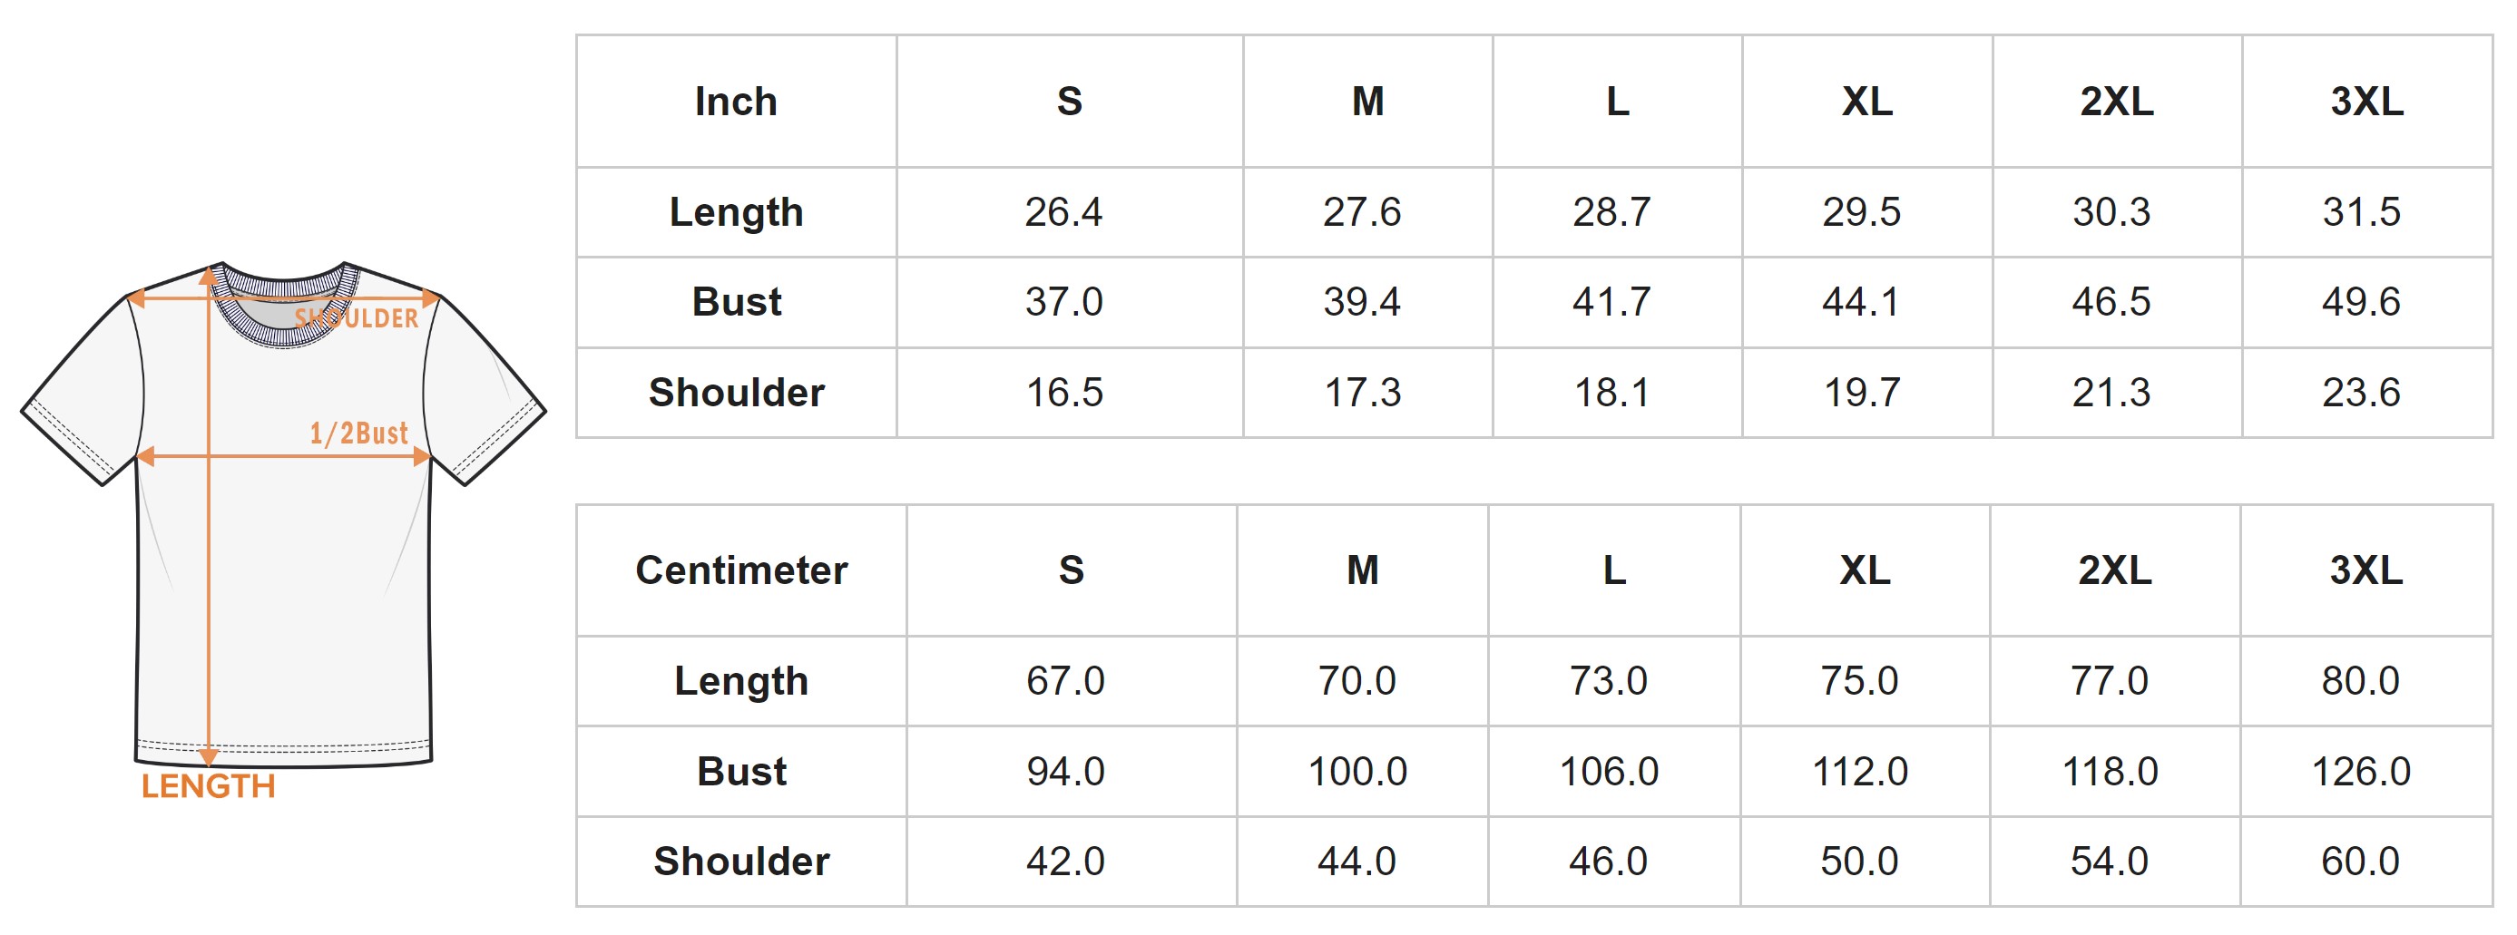Screen dimensions: 2517x935
Task: Click the 3XL column header in the Inch table
Action: [x=2366, y=102]
